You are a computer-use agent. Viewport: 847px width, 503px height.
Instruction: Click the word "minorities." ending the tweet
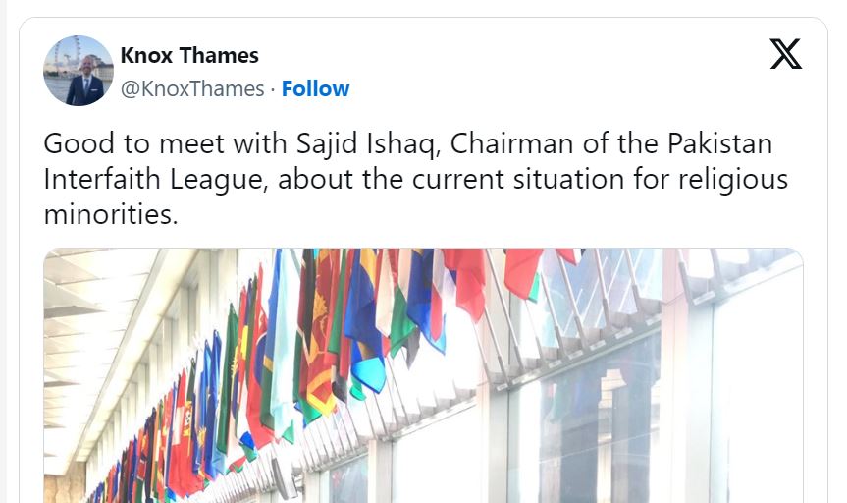point(111,214)
